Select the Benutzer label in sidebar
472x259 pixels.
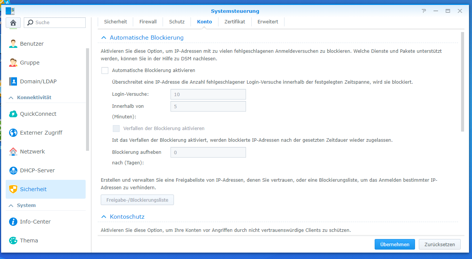click(x=32, y=44)
